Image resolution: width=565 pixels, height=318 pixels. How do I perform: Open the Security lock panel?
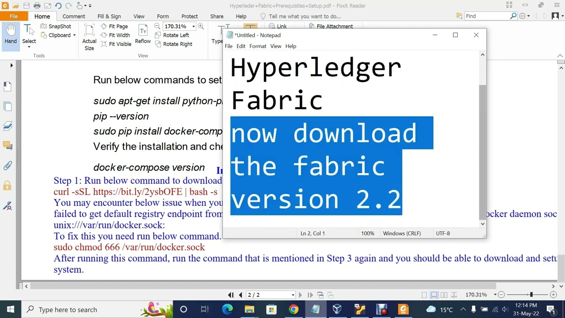(x=8, y=185)
